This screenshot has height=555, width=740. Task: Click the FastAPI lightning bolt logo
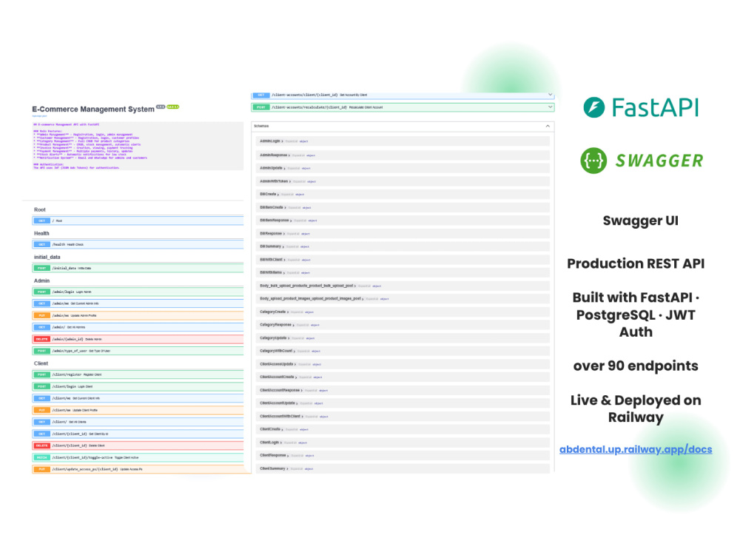tap(593, 107)
